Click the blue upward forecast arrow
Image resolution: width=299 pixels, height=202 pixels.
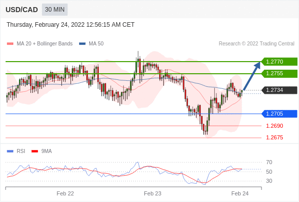tap(252, 76)
